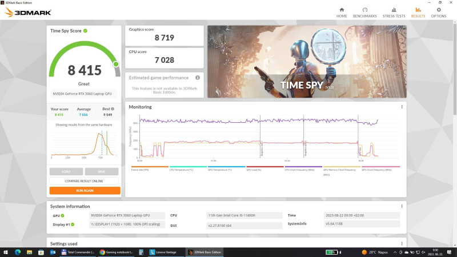The width and height of the screenshot is (457, 257).
Task: Click the Display #1 resolution field
Action: (x=127, y=224)
